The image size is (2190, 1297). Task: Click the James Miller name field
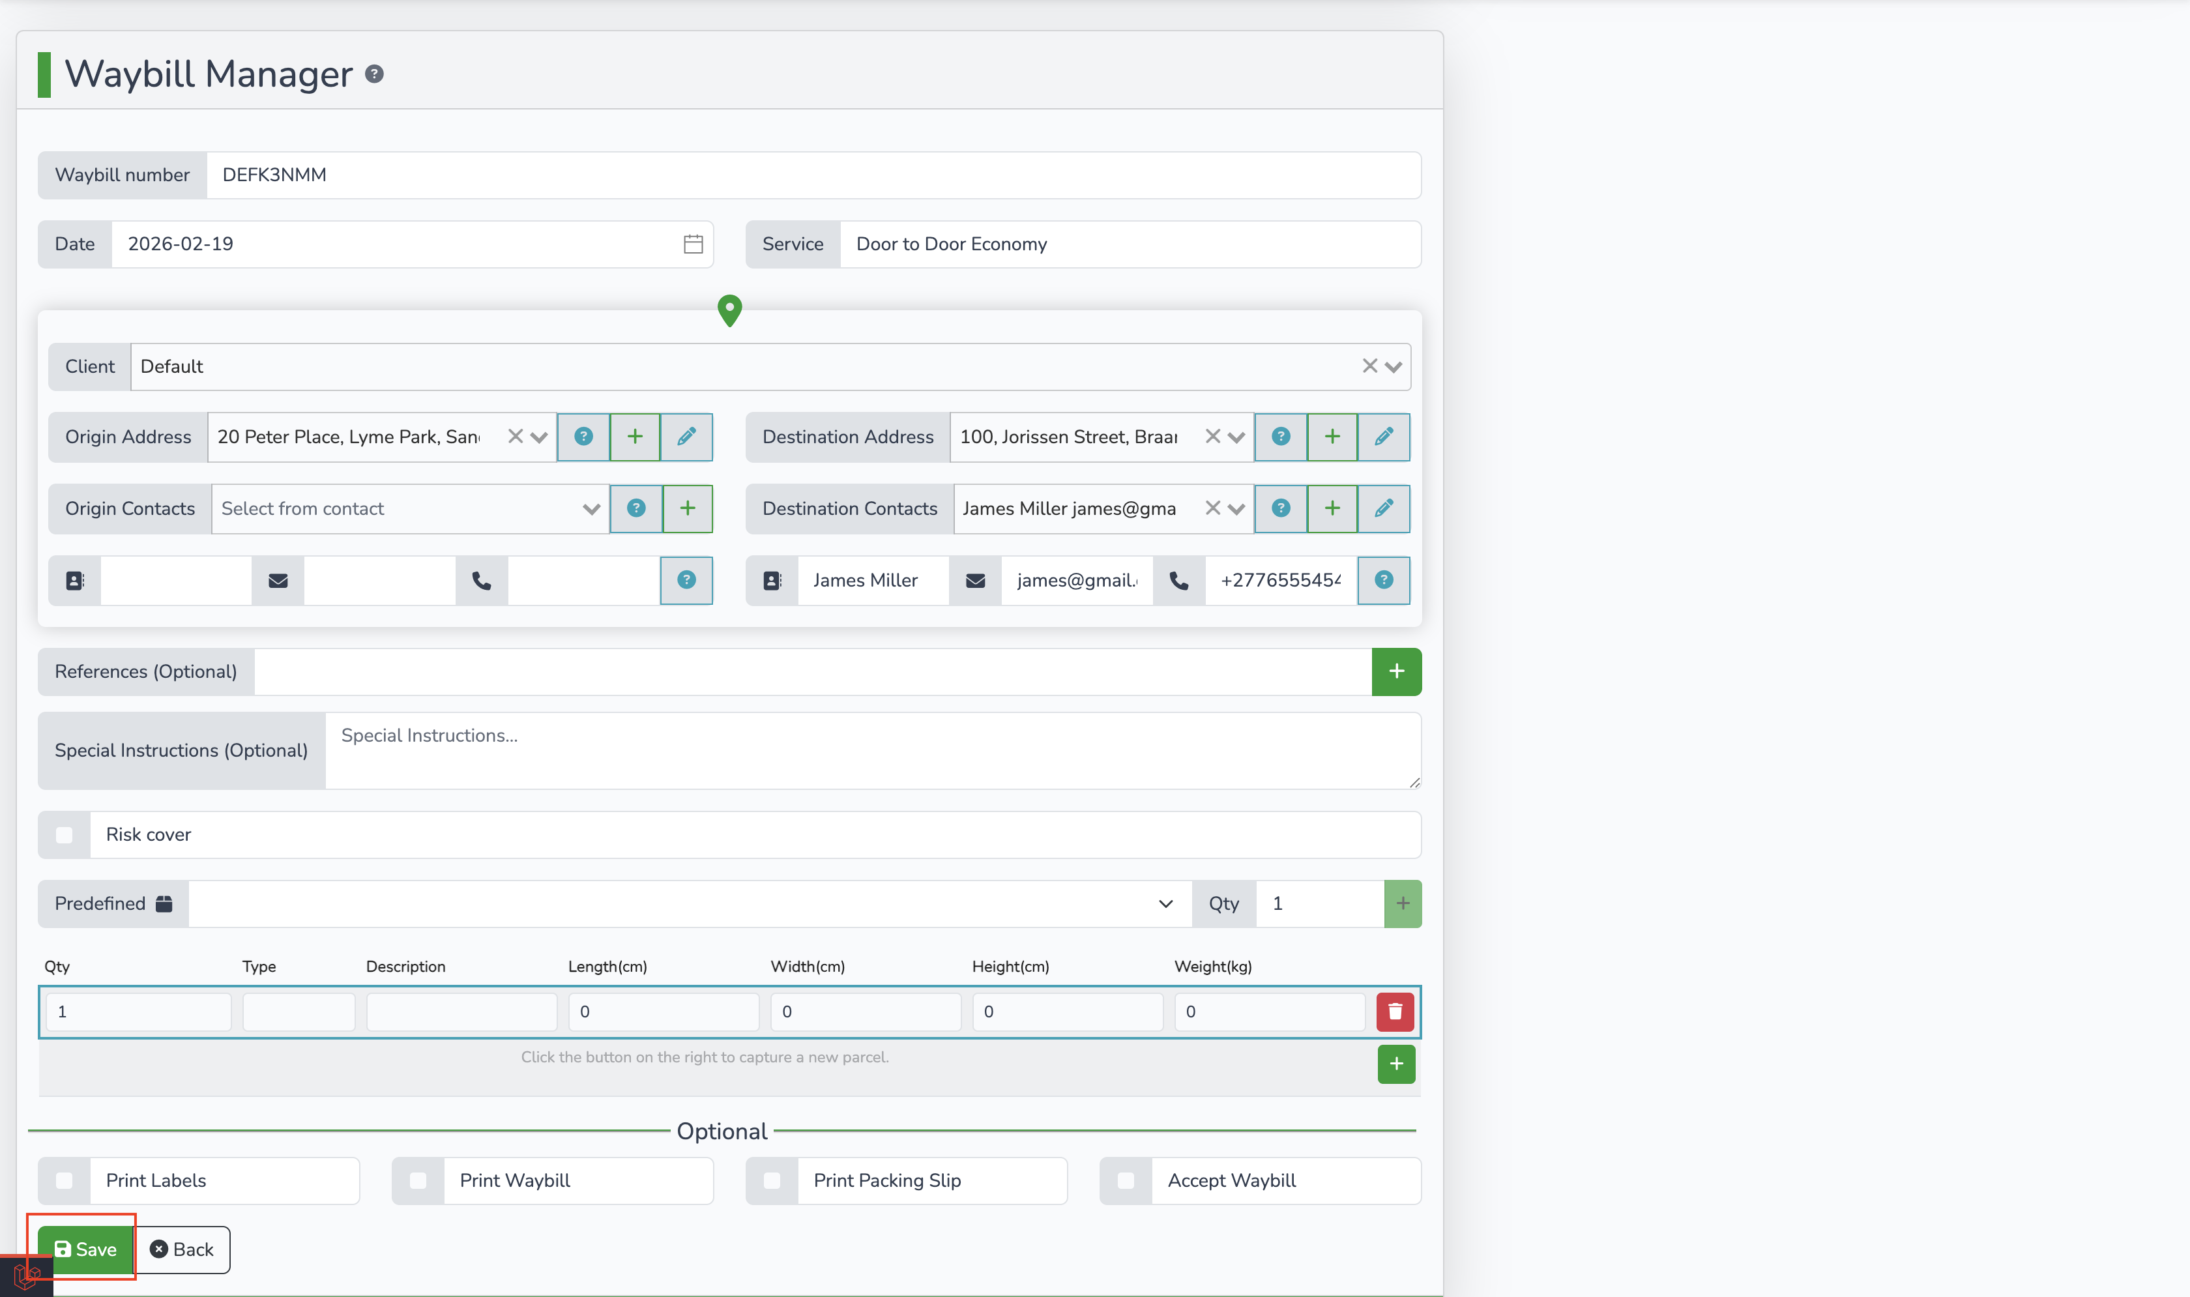point(873,580)
